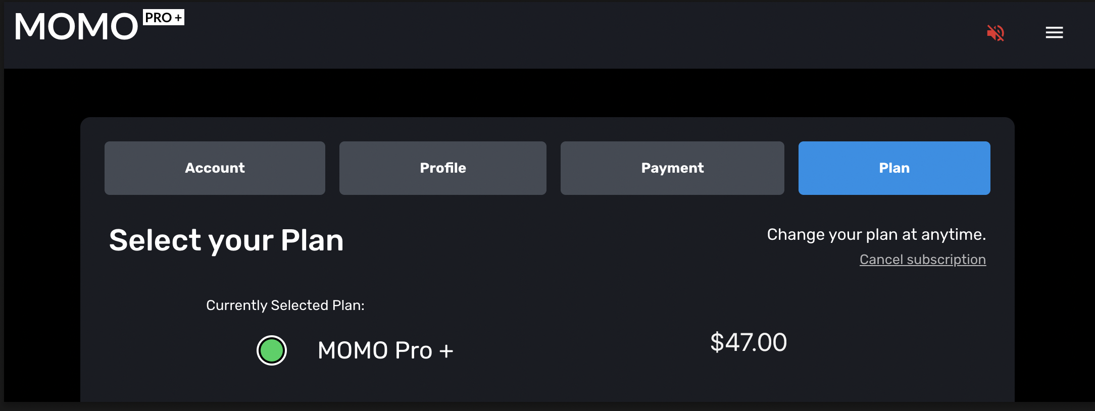Click the MOMO logo

tap(76, 27)
